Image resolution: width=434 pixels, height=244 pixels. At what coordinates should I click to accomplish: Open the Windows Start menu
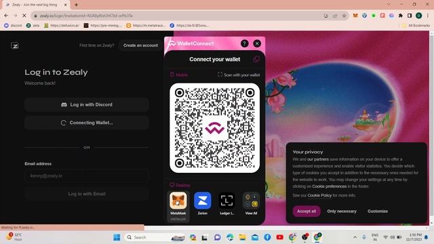tap(117, 237)
